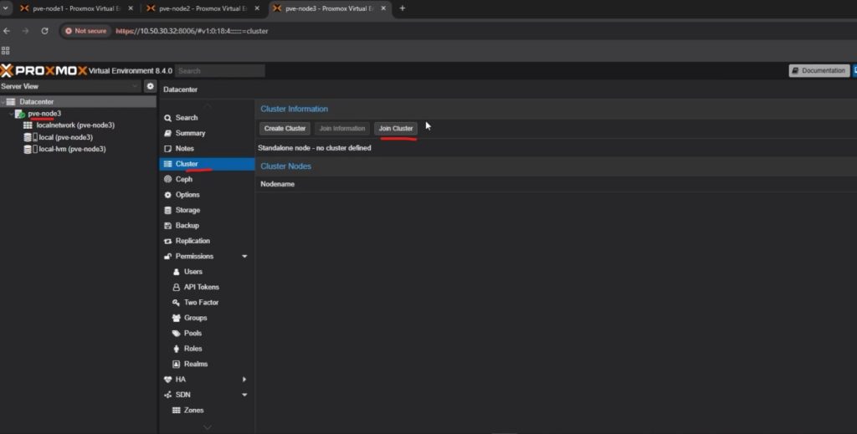857x434 pixels.
Task: Open the browser apps grid icon
Action: [6, 50]
